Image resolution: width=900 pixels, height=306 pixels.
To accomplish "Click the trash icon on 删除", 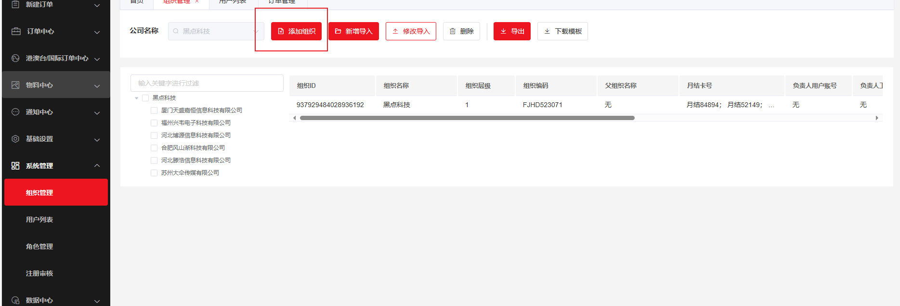I will (453, 31).
